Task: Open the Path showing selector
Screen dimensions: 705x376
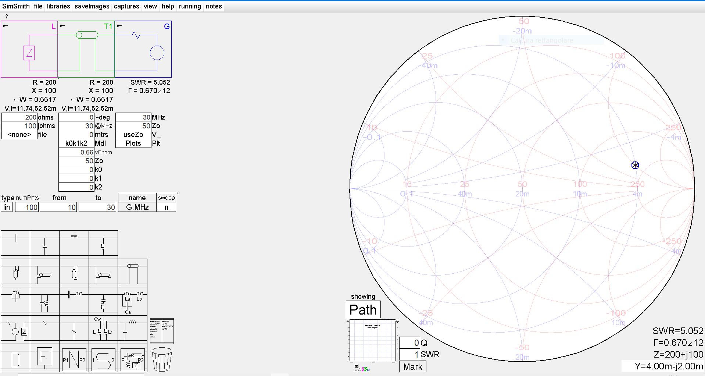Action: point(363,310)
